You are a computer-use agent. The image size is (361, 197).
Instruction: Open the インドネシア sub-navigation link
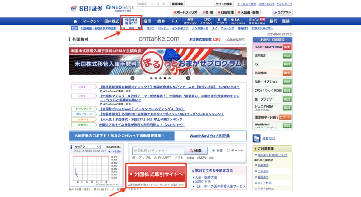(180, 28)
